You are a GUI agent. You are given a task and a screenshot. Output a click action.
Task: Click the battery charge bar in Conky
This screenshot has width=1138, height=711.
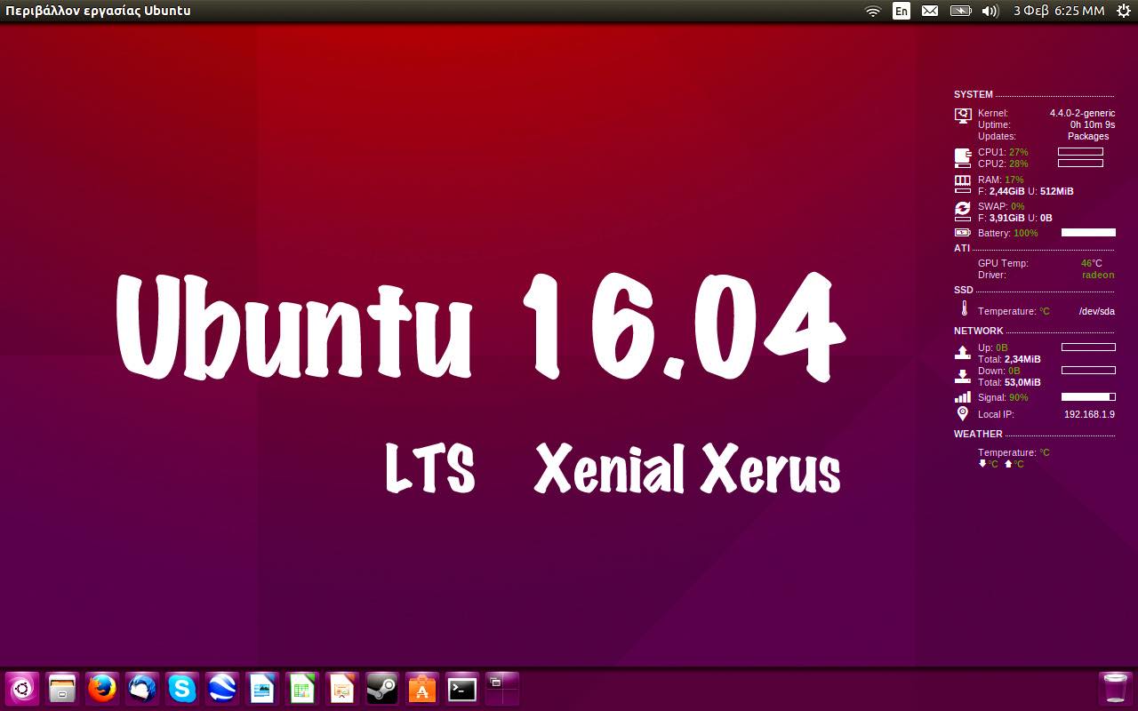pyautogui.click(x=1089, y=232)
